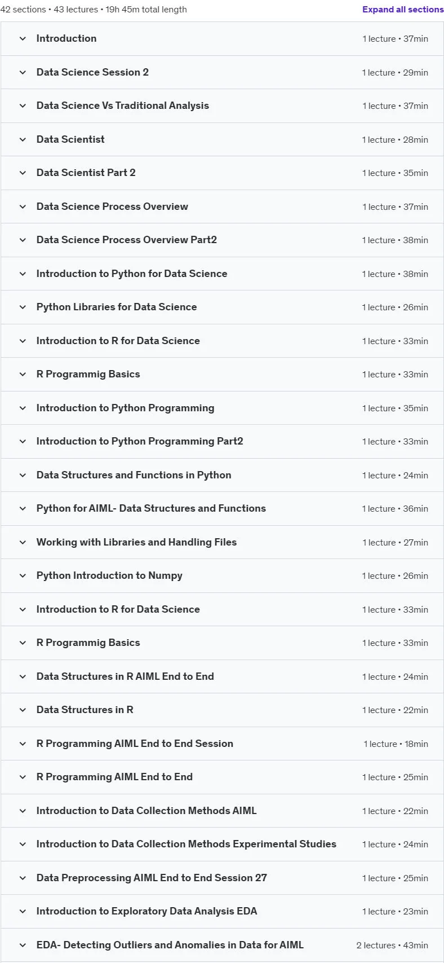Click the chevron by EDA- Detecting Outliers and Anomalies
The width and height of the screenshot is (444, 963).
pyautogui.click(x=23, y=945)
